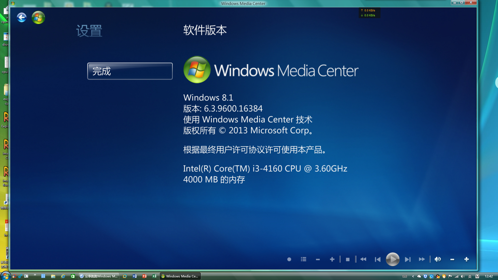
Task: Click the large Windows Media Center logo
Action: click(x=271, y=70)
